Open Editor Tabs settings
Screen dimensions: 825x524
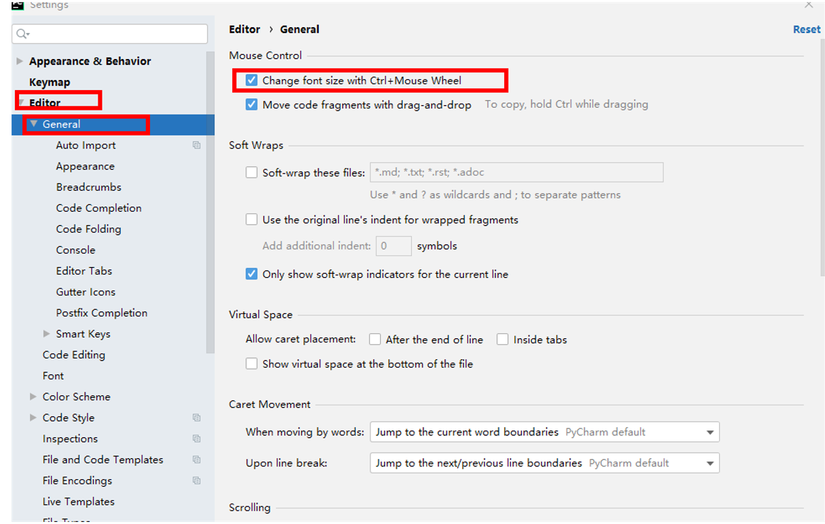83,271
